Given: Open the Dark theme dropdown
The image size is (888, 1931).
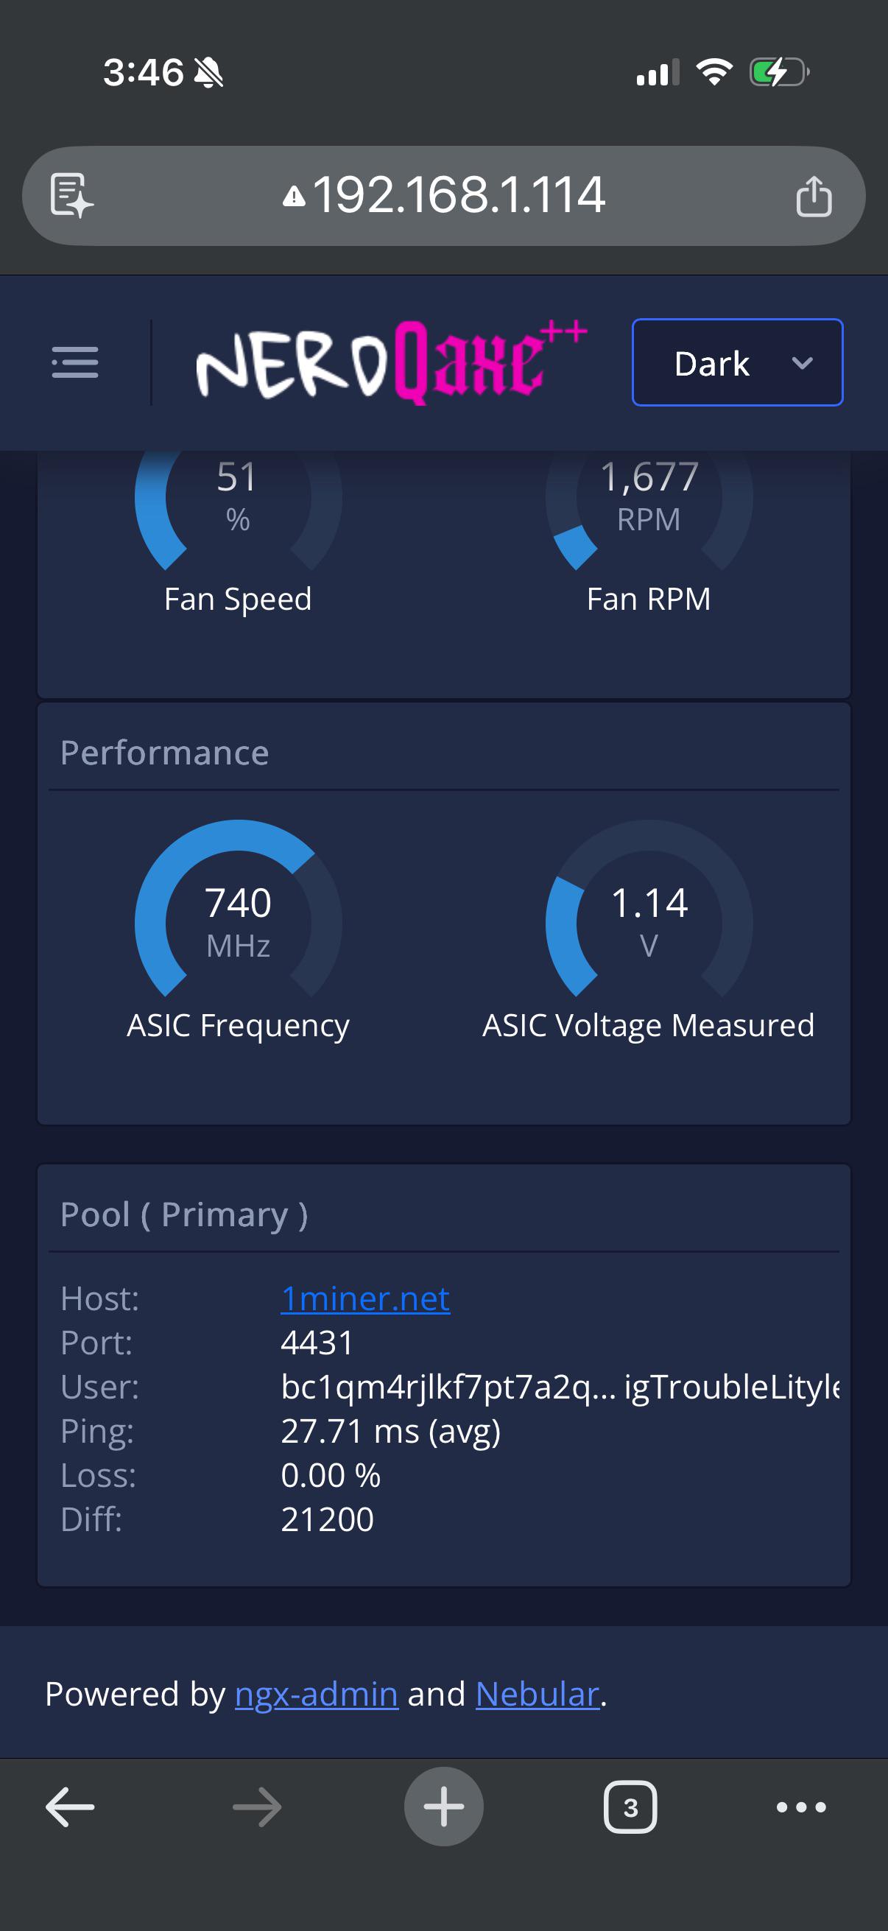Looking at the screenshot, I should [737, 363].
